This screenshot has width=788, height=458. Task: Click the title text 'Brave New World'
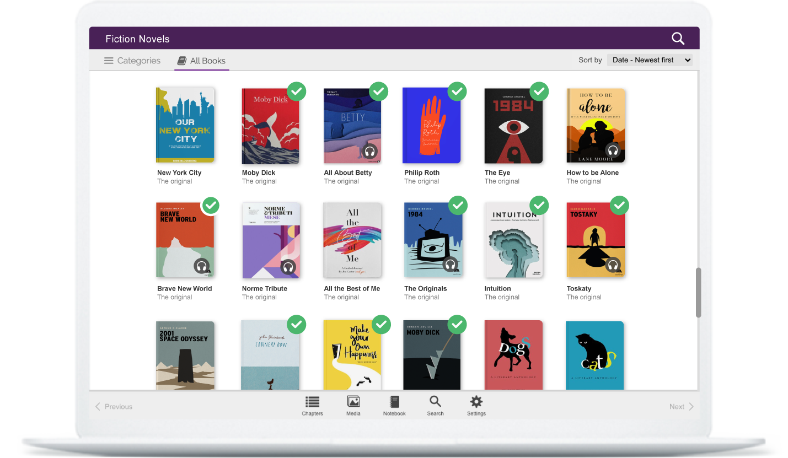(184, 288)
